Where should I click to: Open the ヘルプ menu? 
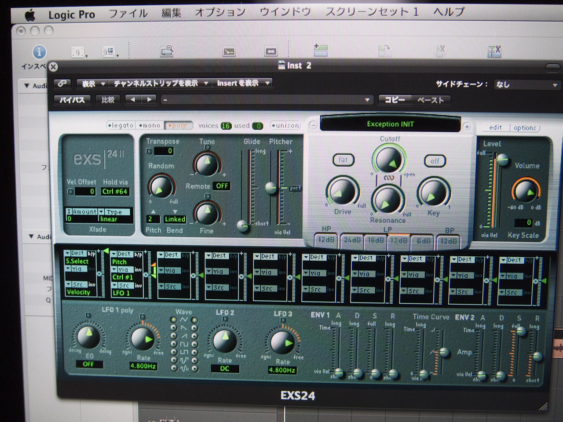[449, 11]
